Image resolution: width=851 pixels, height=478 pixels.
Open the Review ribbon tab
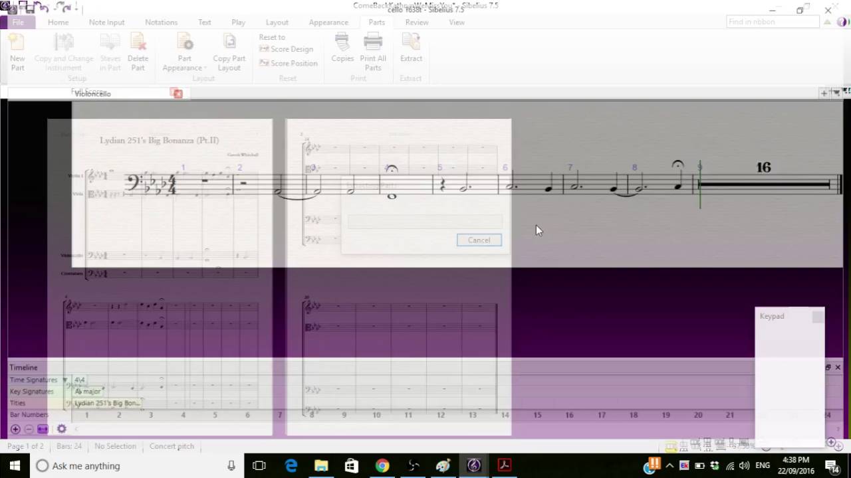click(417, 22)
